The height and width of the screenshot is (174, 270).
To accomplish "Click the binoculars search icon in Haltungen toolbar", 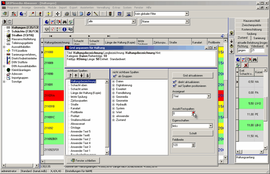I will click(64, 22).
